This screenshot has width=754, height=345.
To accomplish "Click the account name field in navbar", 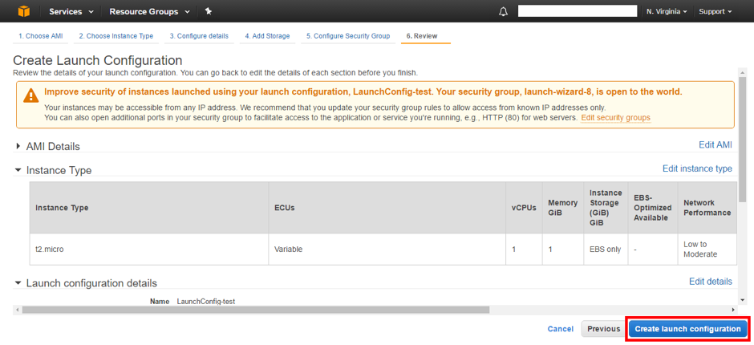I will tap(578, 12).
